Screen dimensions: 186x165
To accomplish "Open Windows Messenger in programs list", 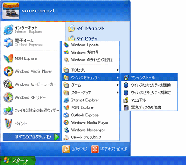I will pos(90,130).
